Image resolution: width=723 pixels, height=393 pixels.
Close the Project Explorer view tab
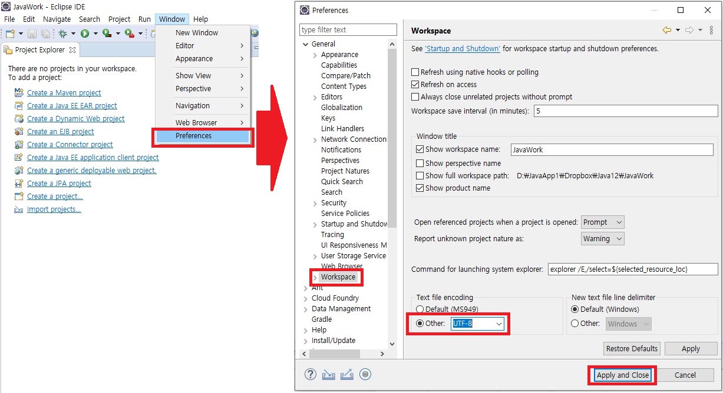click(72, 50)
